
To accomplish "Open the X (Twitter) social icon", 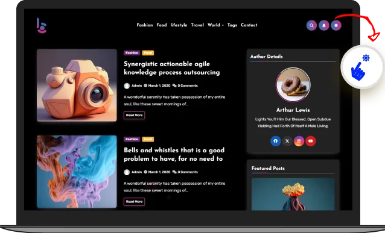I will (287, 141).
